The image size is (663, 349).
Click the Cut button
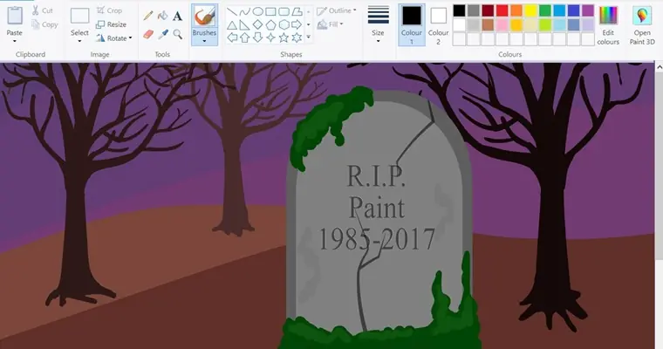click(x=42, y=10)
